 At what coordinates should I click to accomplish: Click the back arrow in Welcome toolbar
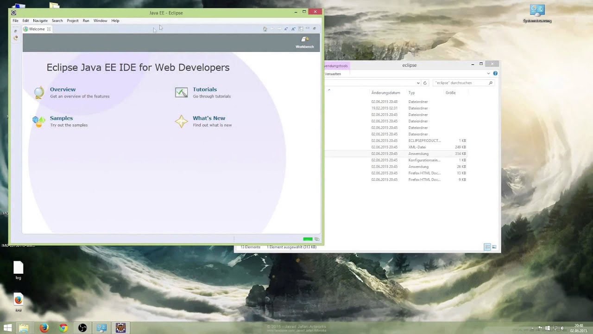272,29
